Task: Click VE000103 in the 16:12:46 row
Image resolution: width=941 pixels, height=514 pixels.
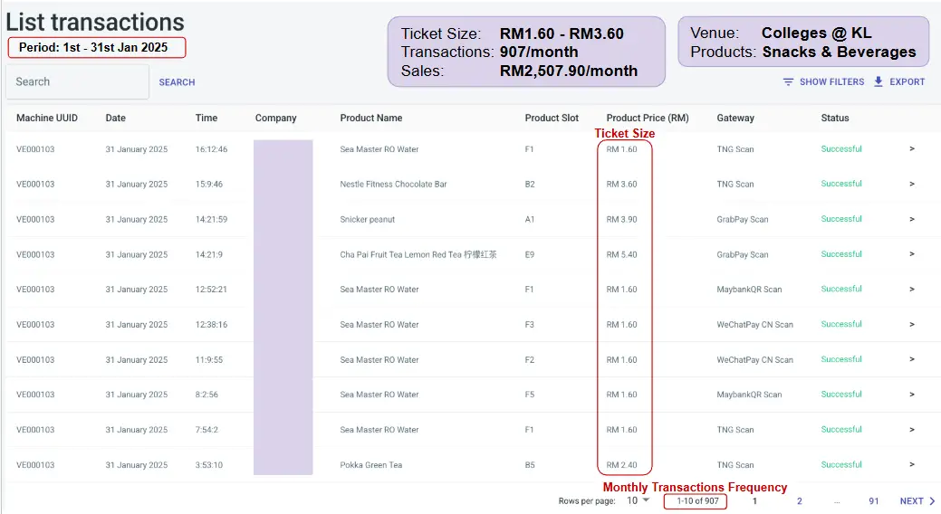Action: [35, 148]
